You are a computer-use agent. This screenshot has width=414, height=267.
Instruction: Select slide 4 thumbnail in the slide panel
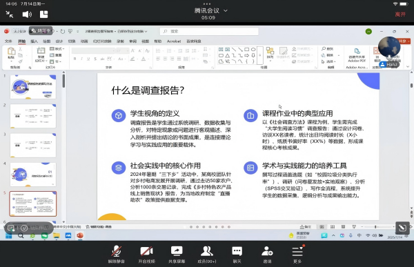click(x=33, y=175)
